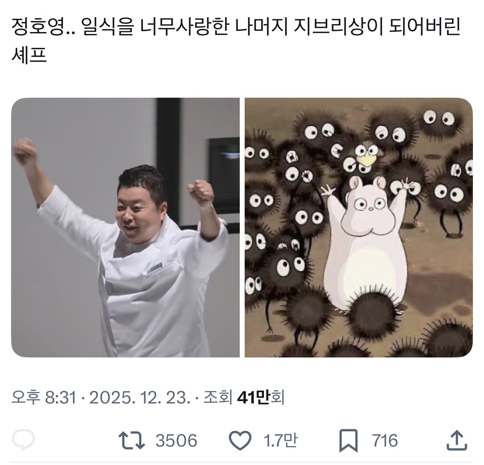Open the soot sprites image on the right
This screenshot has width=484, height=465.
click(359, 227)
